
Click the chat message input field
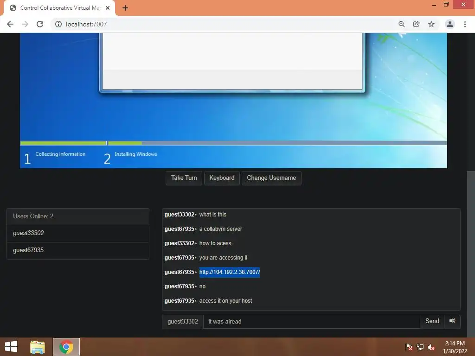click(x=311, y=322)
